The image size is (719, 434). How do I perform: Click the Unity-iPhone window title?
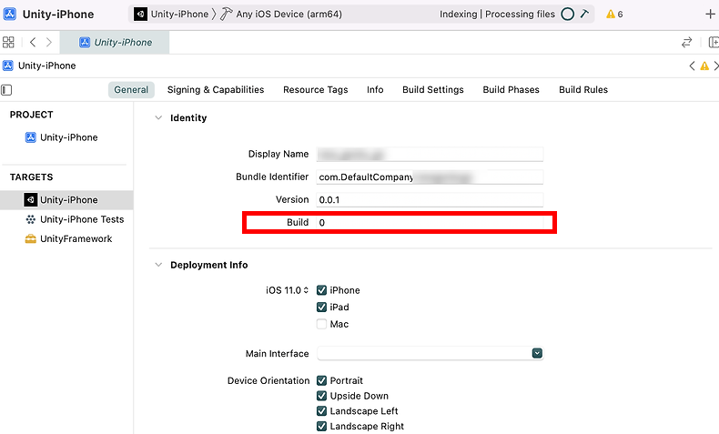coord(58,15)
